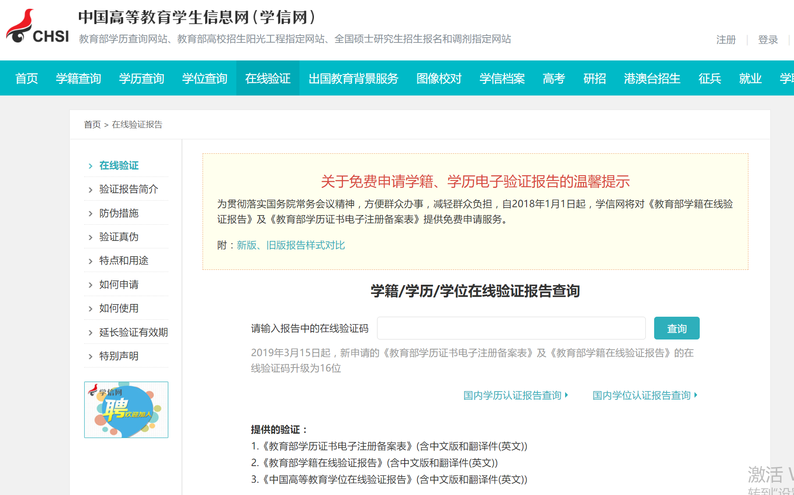Open 延长验证有效期 sidebar item
794x495 pixels.
click(x=133, y=332)
